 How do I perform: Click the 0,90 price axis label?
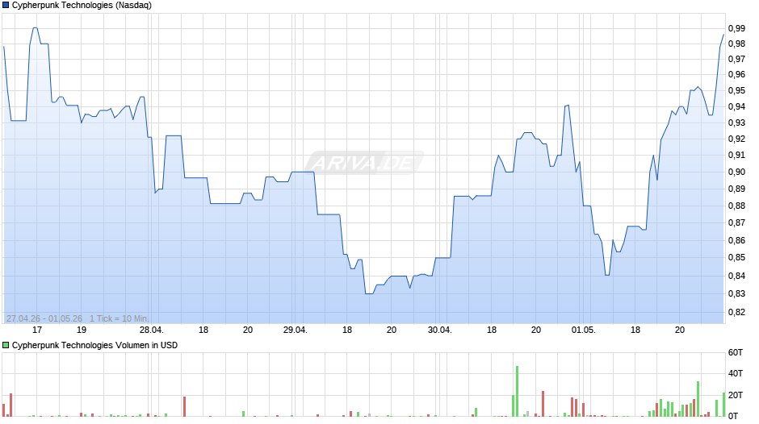(736, 173)
